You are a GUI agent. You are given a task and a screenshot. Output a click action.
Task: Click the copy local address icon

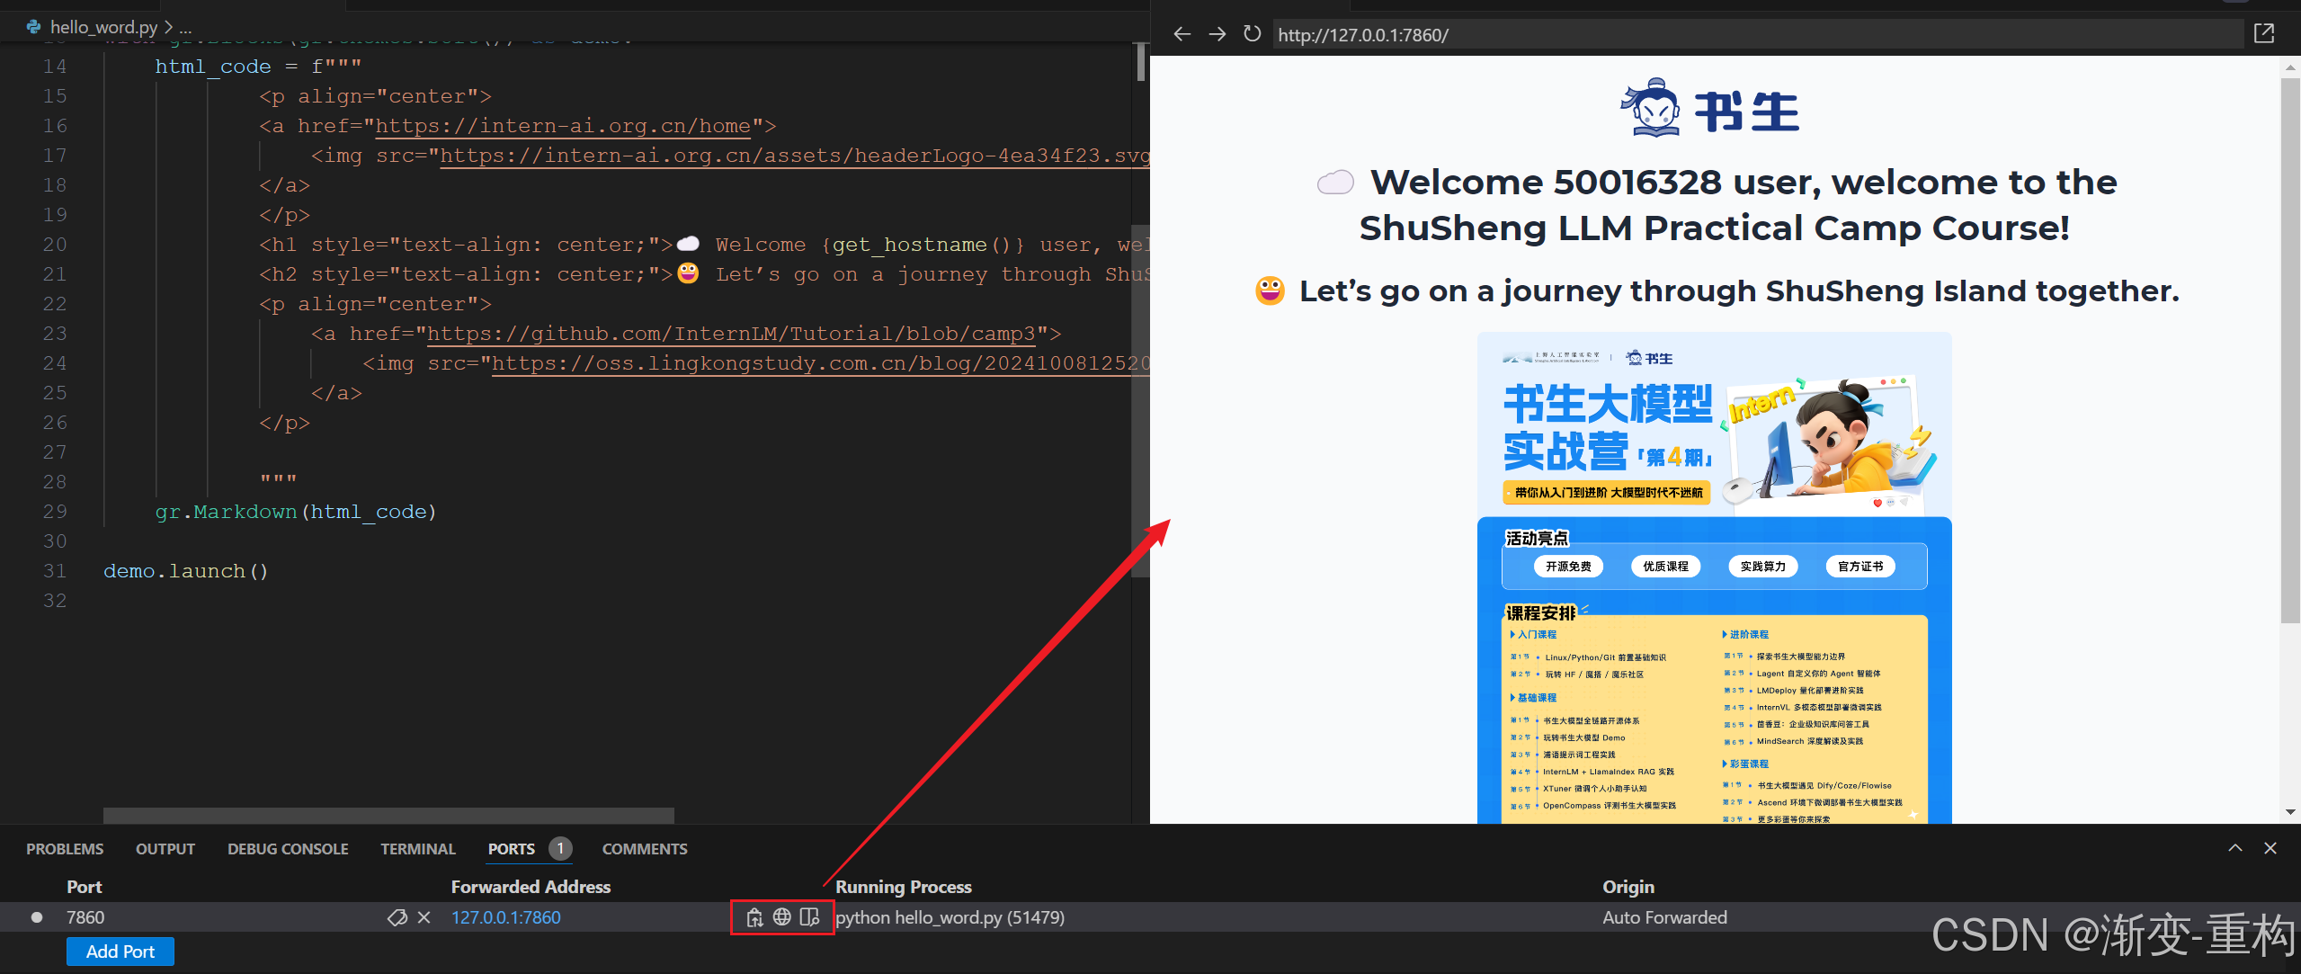[754, 917]
